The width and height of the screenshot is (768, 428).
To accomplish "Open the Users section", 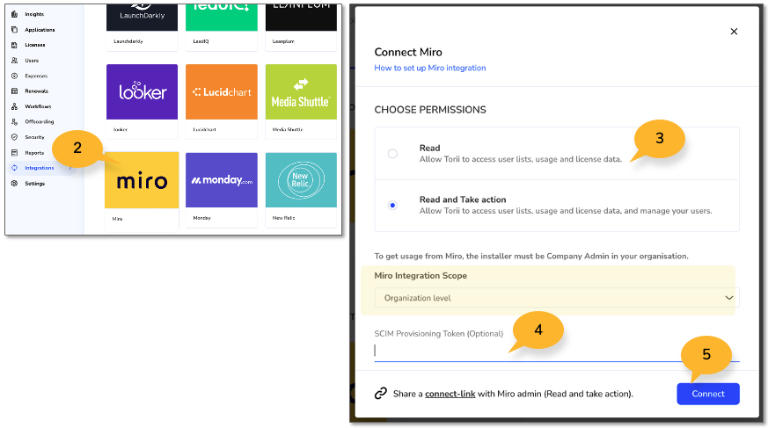I will tap(32, 61).
